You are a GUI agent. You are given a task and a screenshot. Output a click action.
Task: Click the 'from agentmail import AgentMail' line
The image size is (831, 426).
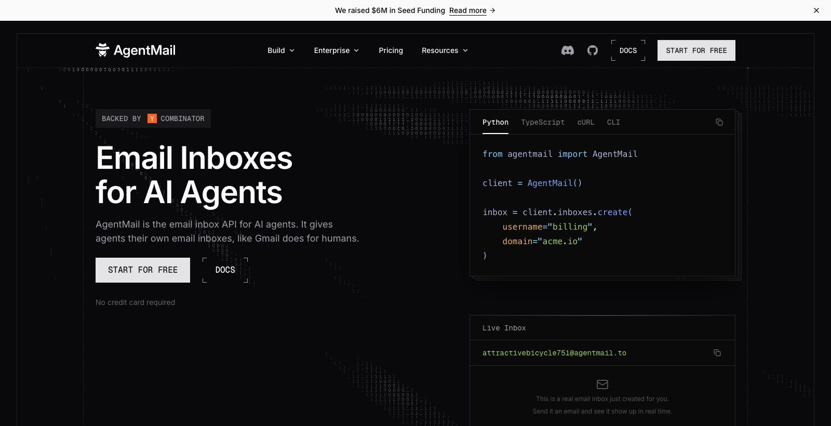pyautogui.click(x=560, y=154)
